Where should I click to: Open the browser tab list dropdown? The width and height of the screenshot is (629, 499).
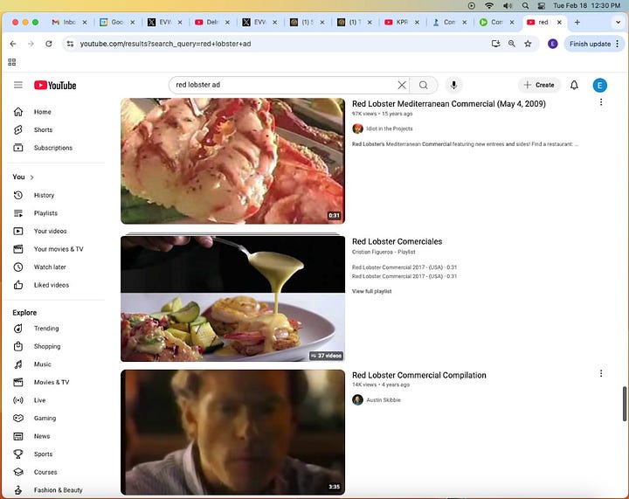(618, 23)
